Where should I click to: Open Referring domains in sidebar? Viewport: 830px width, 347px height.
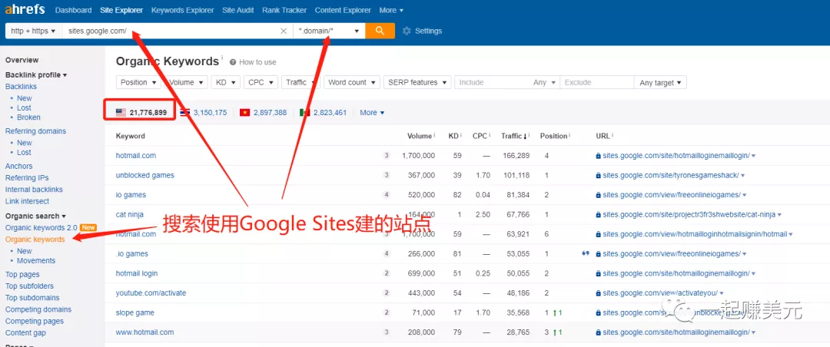tap(35, 131)
